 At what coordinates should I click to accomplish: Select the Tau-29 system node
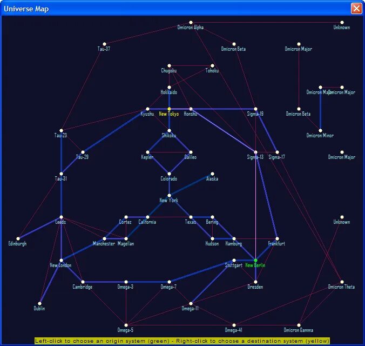tap(83, 152)
